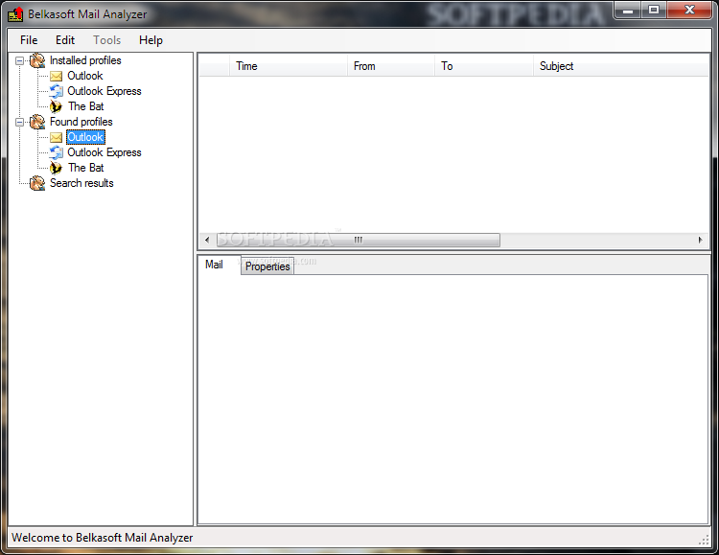Click the blank first column header

point(214,66)
